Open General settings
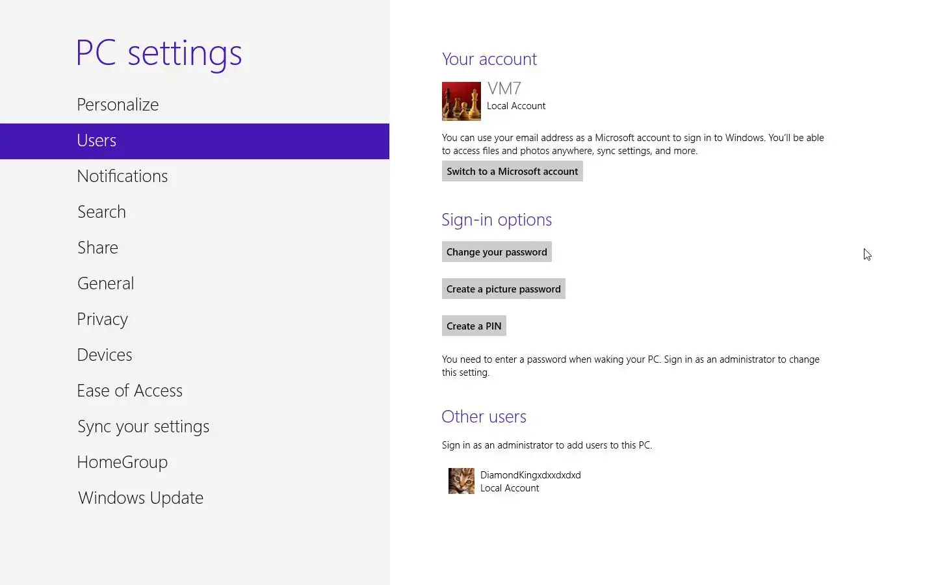The image size is (936, 585). [x=105, y=283]
